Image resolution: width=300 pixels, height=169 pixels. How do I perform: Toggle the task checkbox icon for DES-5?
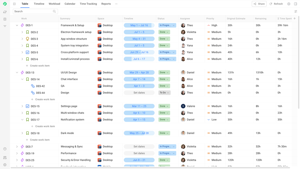tap(28, 52)
